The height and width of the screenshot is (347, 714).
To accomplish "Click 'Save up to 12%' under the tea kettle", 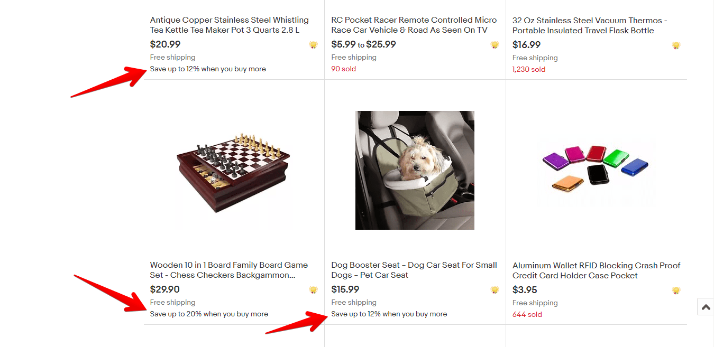I will tap(208, 69).
